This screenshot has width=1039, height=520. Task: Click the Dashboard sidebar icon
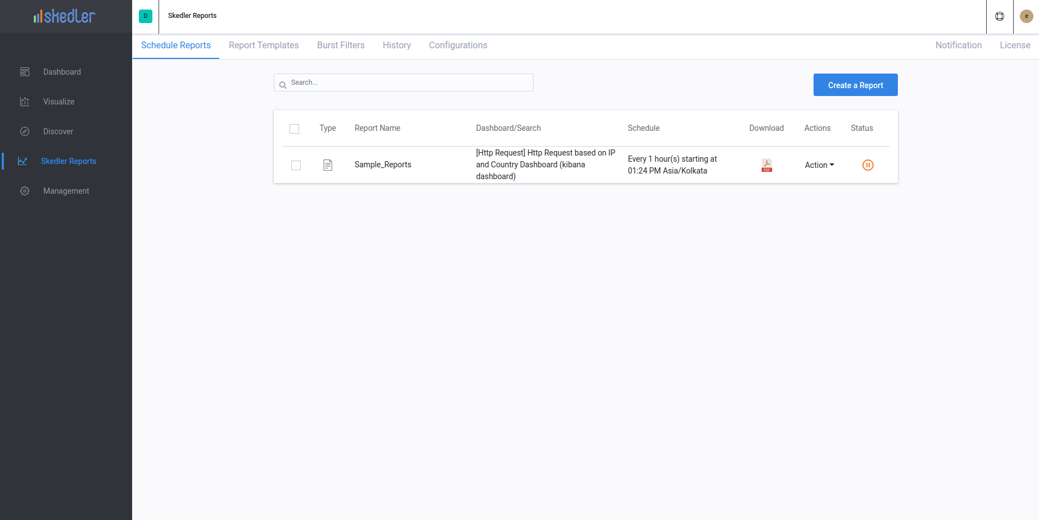(25, 72)
